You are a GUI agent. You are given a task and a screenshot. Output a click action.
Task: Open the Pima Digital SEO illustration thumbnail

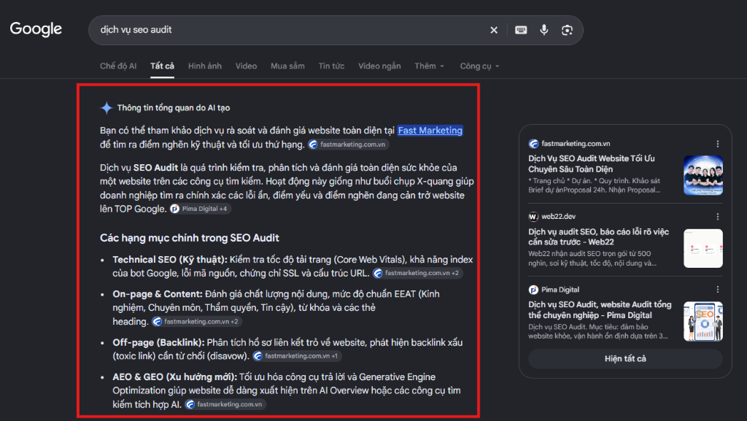(703, 321)
